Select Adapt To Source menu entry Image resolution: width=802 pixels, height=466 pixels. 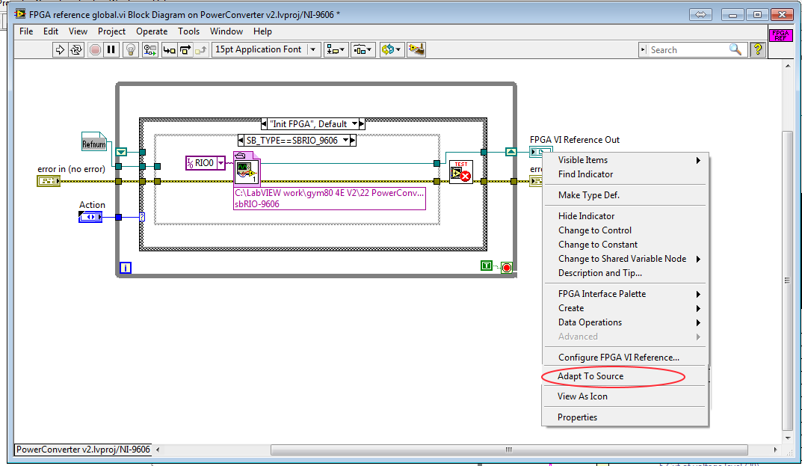(590, 376)
